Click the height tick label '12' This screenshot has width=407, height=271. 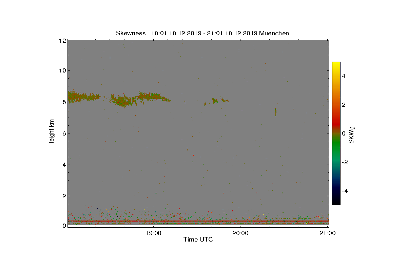(62, 40)
